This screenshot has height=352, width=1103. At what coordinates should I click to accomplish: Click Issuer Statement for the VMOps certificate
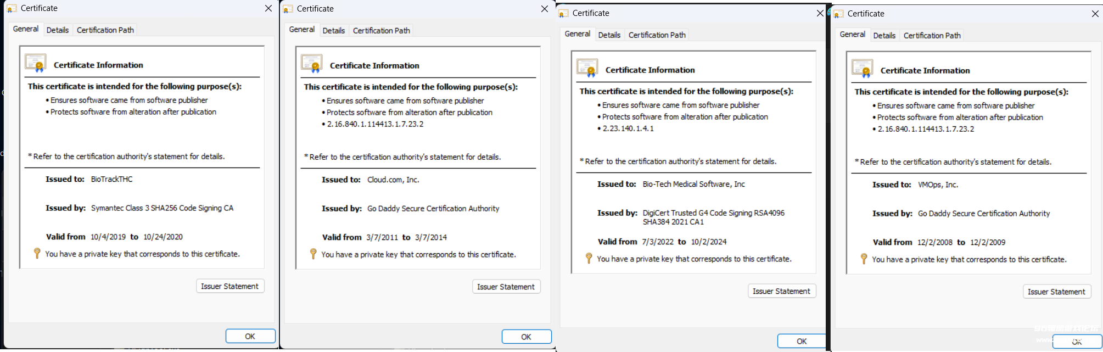click(1056, 292)
